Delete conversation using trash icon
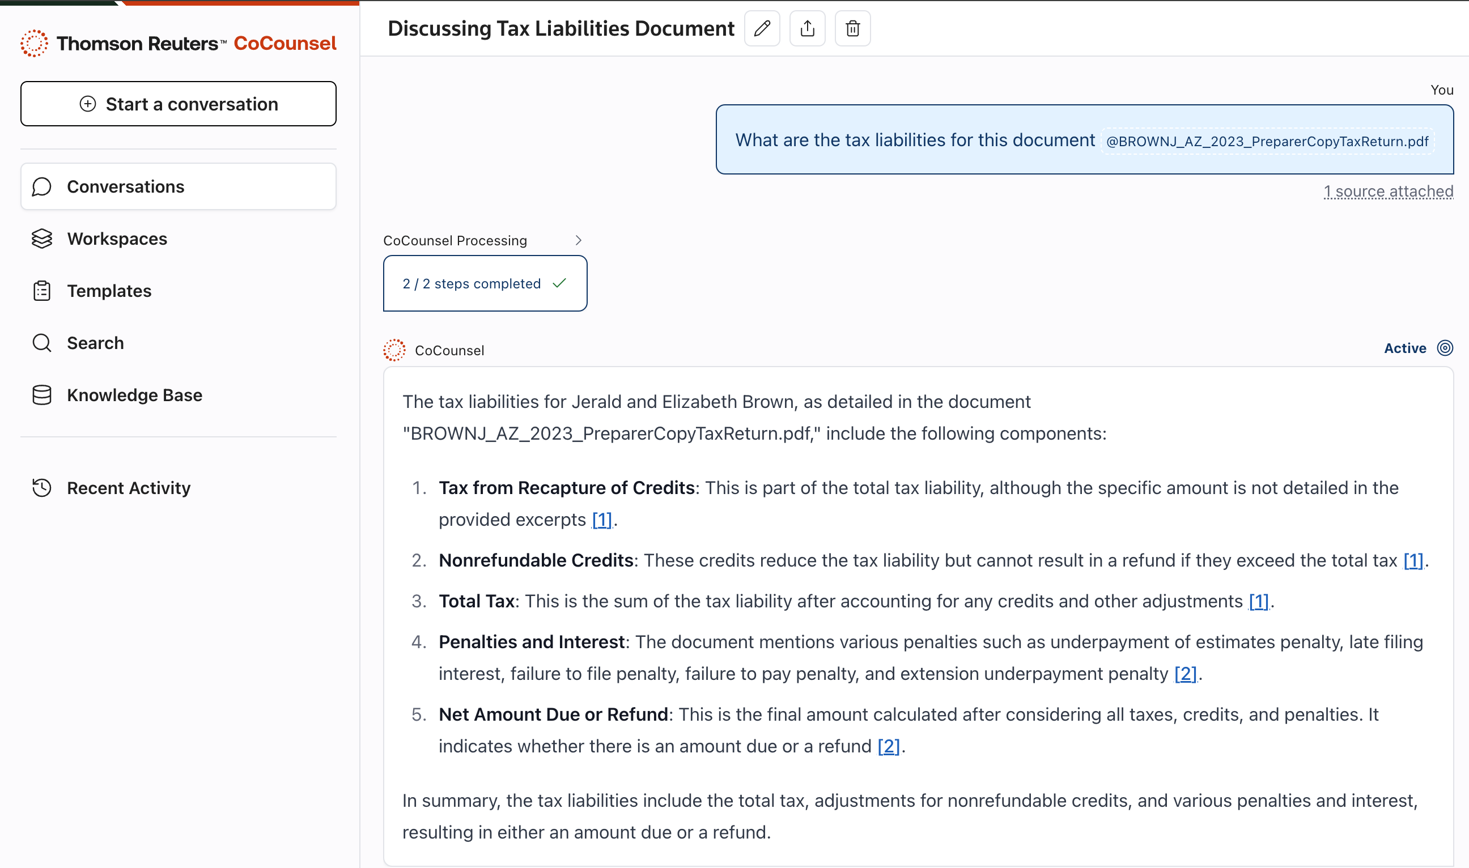Image resolution: width=1469 pixels, height=868 pixels. tap(852, 29)
